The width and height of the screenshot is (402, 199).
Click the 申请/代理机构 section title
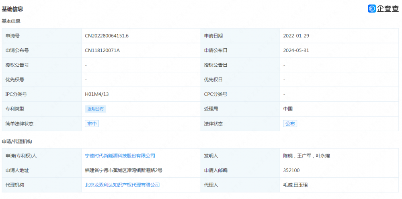click(17, 141)
